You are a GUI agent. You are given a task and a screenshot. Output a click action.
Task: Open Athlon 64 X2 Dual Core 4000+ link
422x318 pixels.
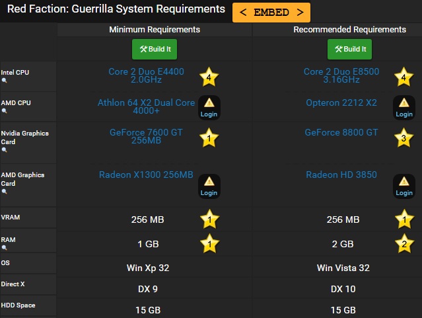pos(146,106)
